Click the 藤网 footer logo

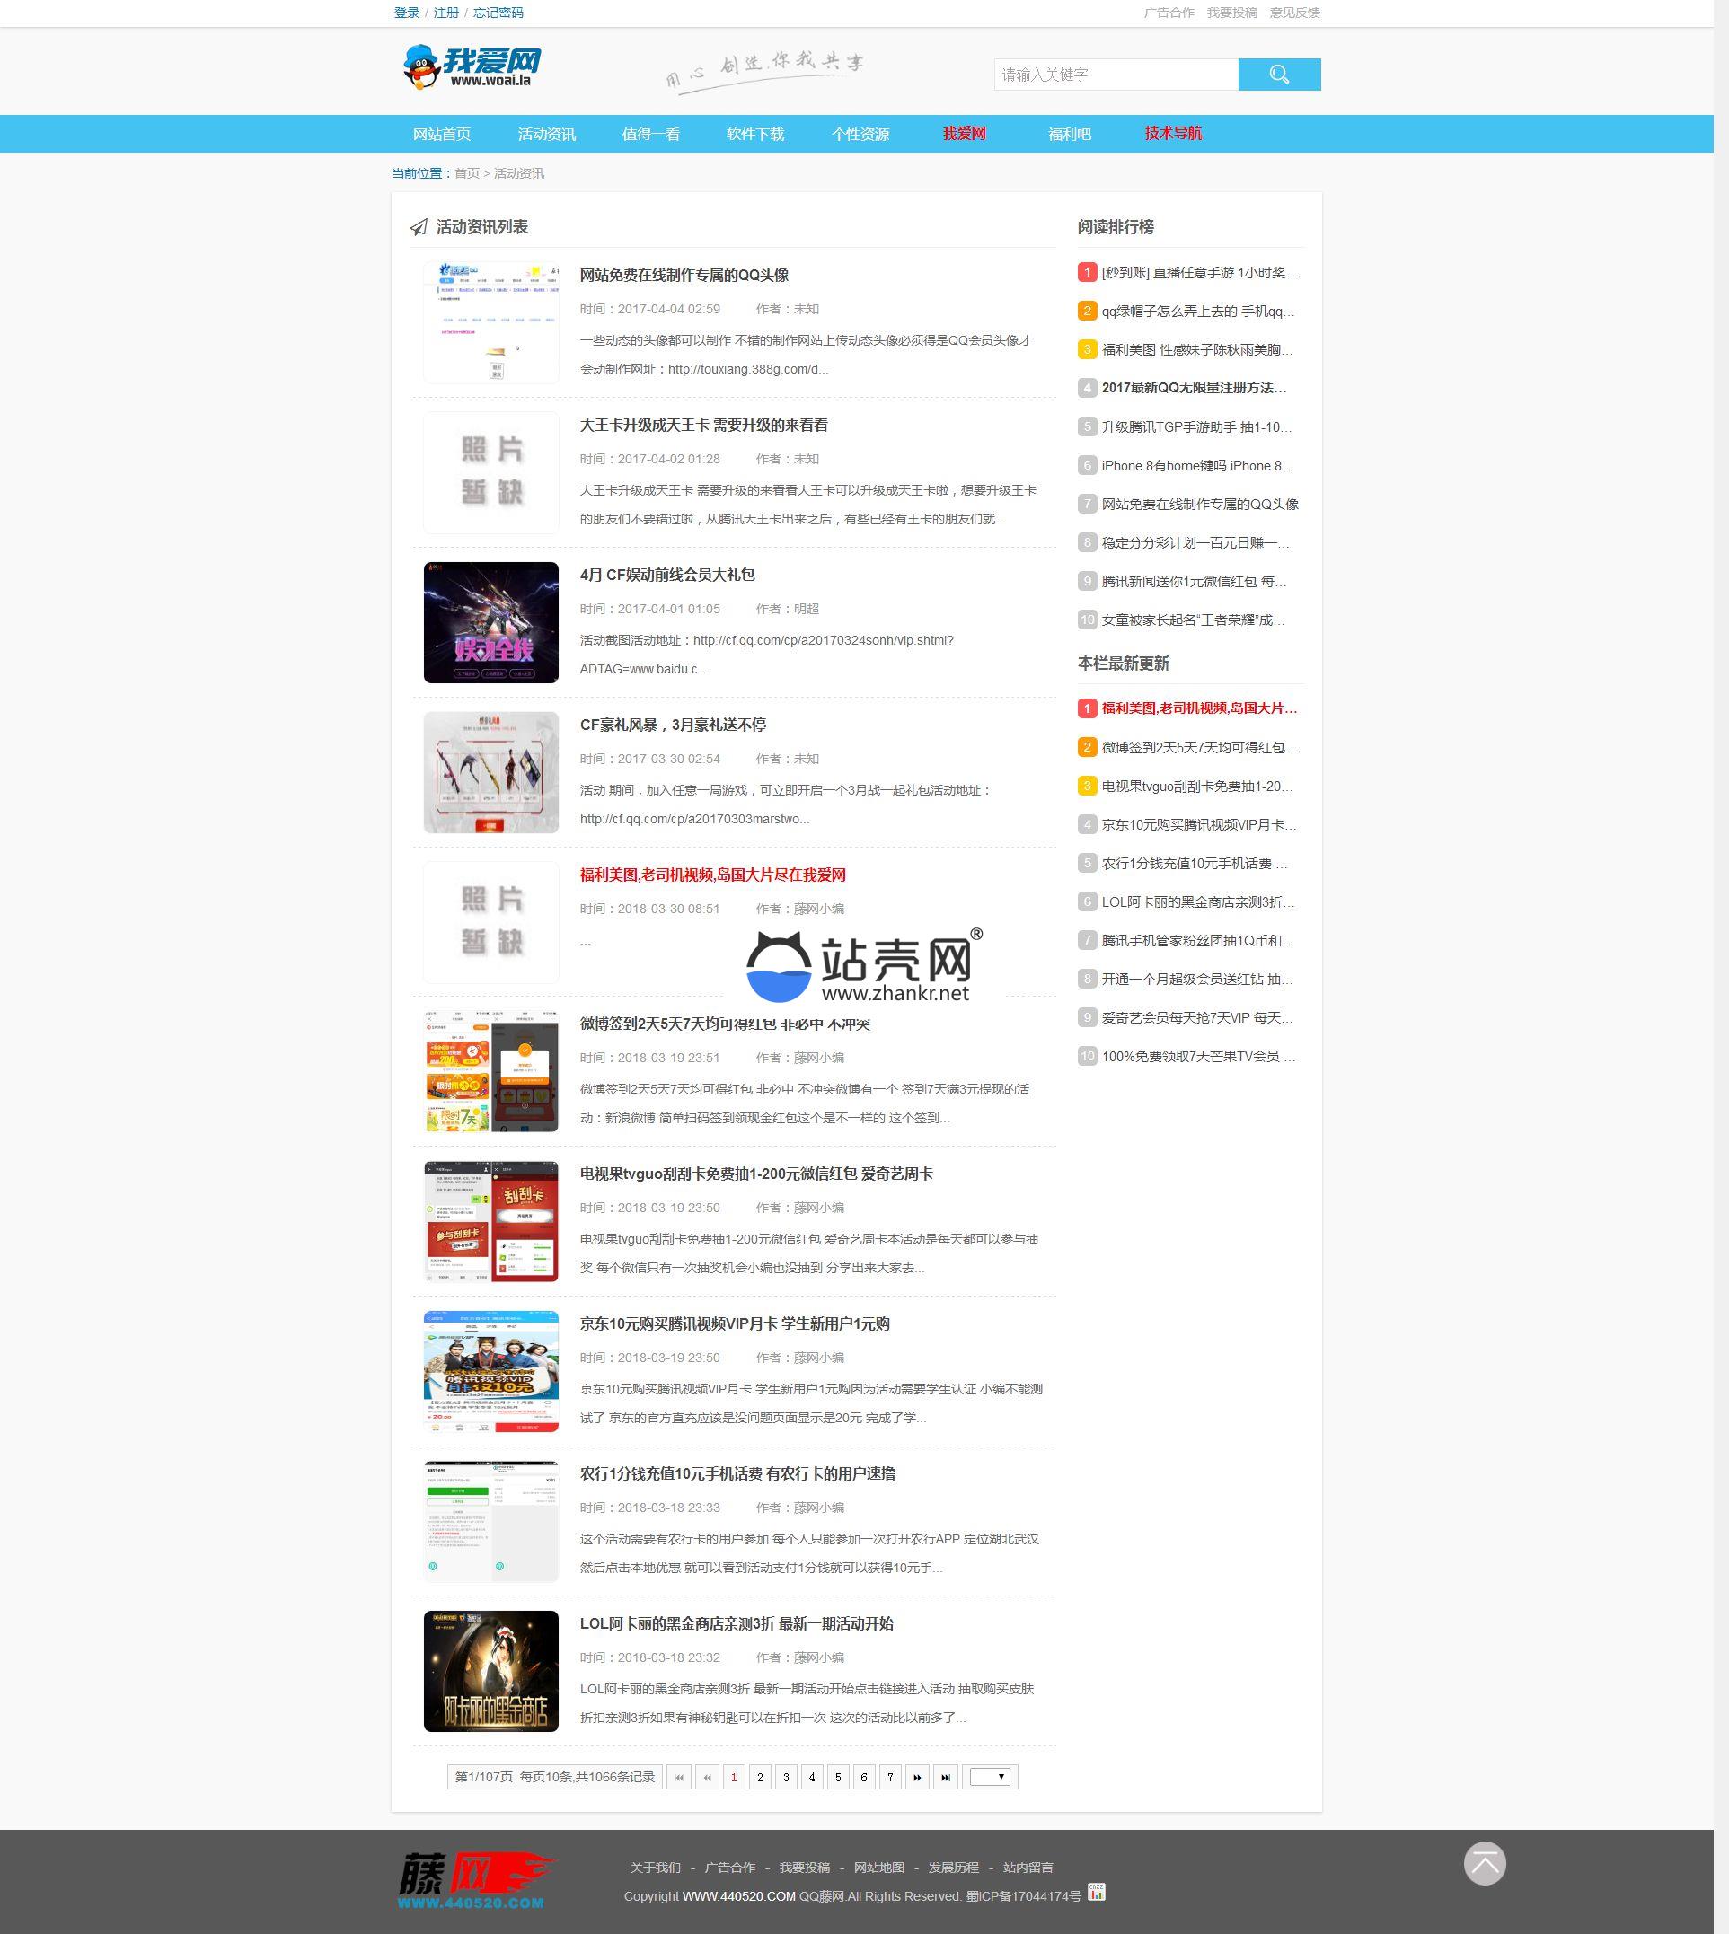point(475,1879)
